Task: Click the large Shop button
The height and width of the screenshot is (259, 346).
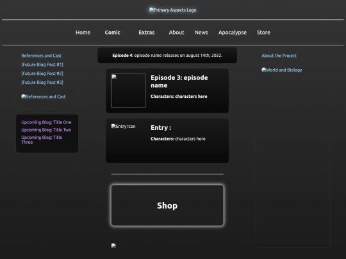Action: pos(167,205)
